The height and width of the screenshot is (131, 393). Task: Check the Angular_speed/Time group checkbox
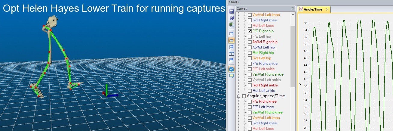click(x=244, y=96)
